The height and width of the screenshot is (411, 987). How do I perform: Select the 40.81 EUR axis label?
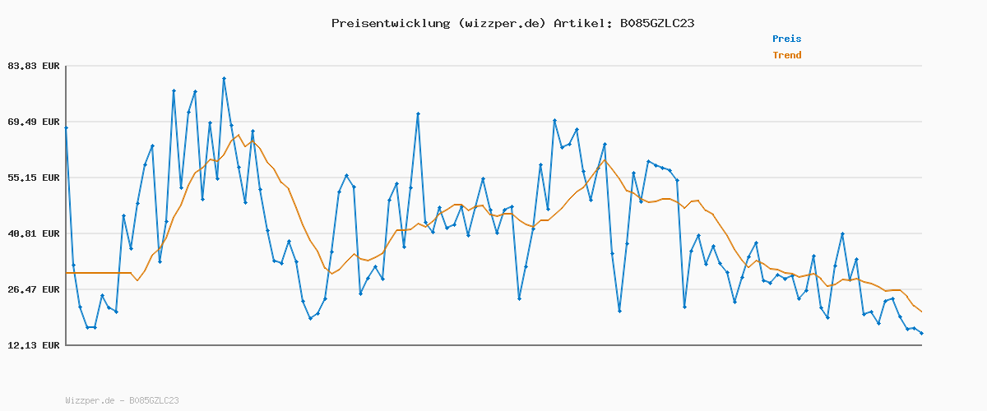[x=34, y=233]
